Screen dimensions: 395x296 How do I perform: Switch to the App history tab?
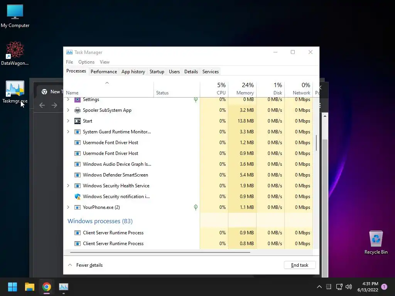[133, 72]
